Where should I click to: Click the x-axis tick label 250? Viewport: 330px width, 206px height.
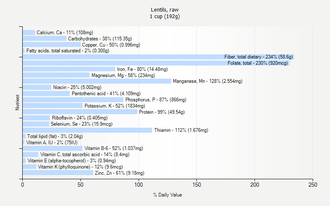click(x=313, y=185)
